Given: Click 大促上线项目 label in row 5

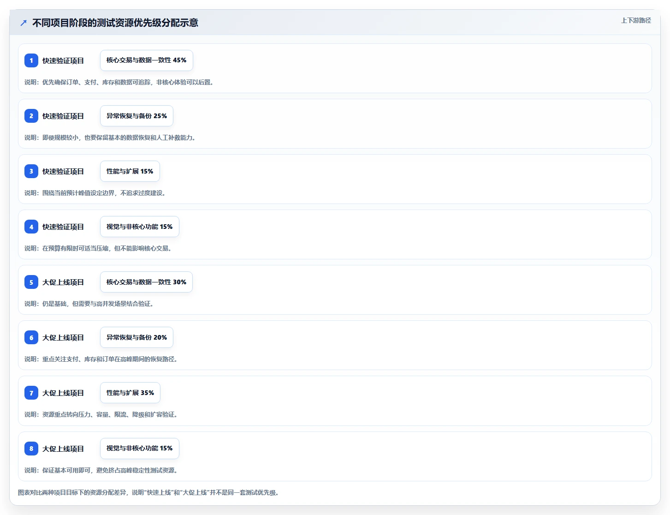Looking at the screenshot, I should tap(63, 282).
